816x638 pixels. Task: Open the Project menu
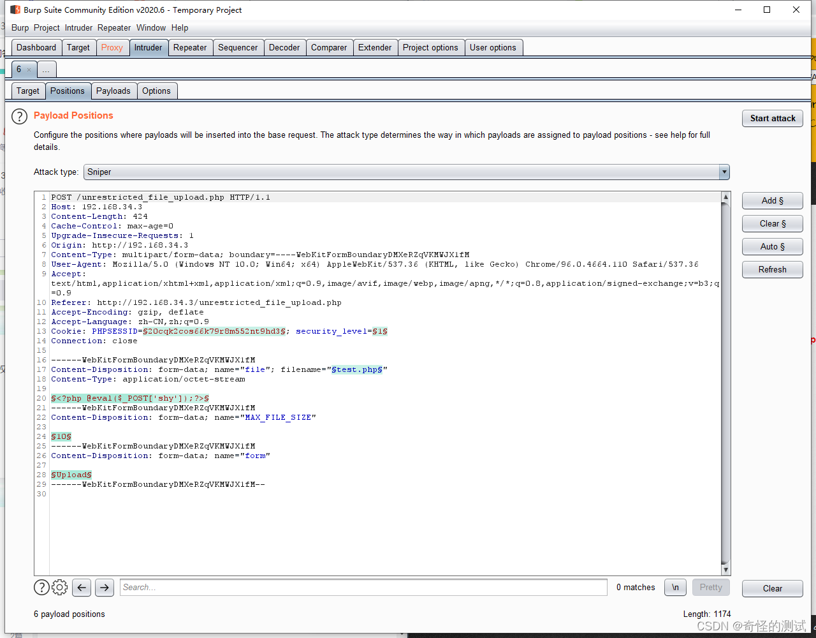(x=47, y=27)
